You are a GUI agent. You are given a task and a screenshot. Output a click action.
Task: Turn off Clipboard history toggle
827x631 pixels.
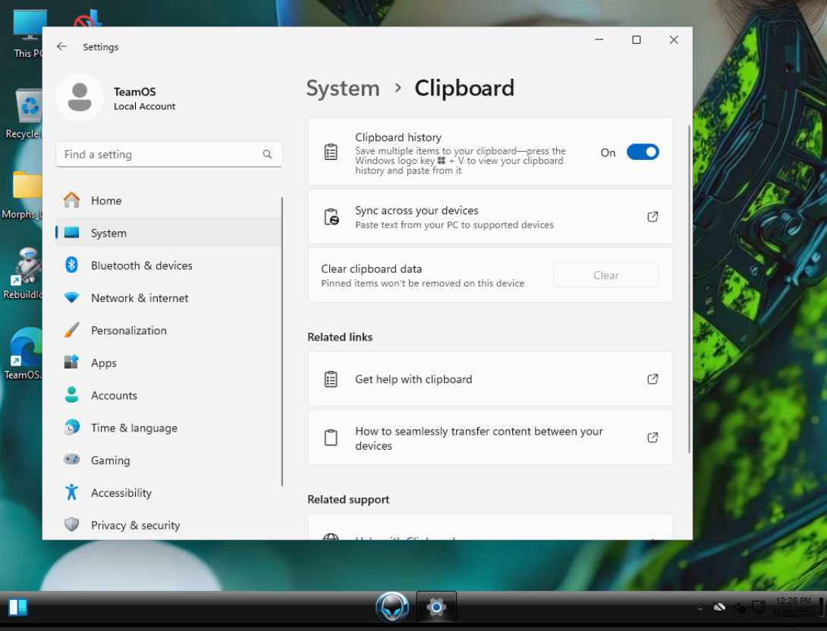pos(643,152)
